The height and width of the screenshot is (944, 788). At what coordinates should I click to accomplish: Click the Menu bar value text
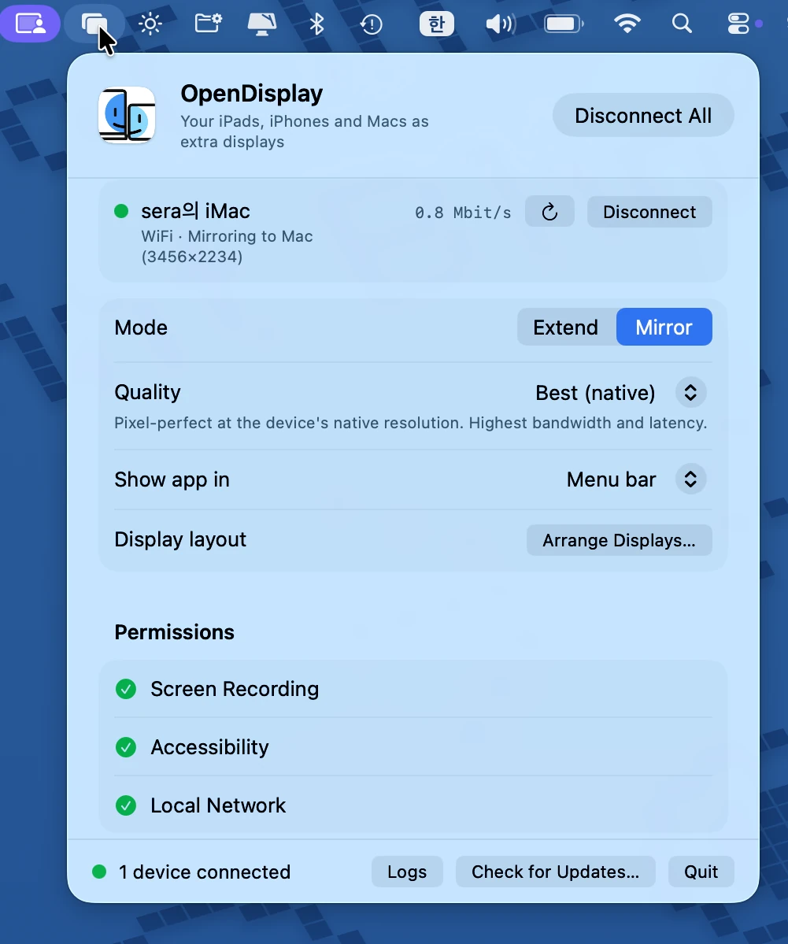tap(611, 479)
